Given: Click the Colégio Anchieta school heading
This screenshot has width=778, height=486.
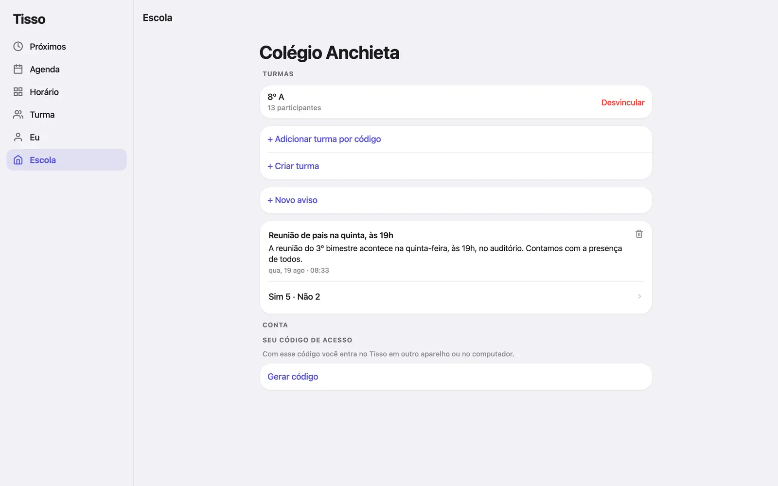Looking at the screenshot, I should (329, 52).
